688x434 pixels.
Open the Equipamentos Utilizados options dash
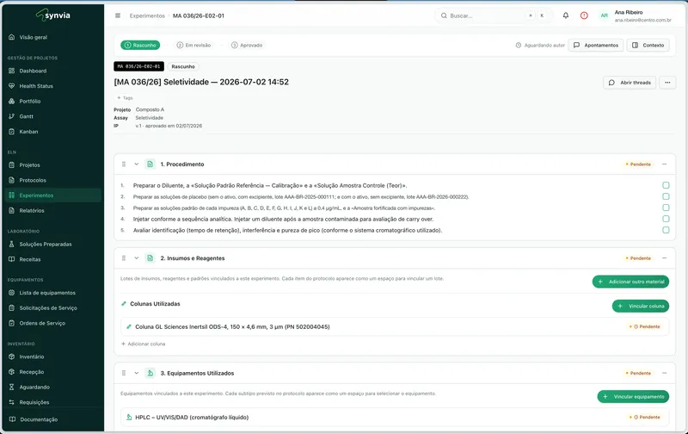click(x=664, y=373)
